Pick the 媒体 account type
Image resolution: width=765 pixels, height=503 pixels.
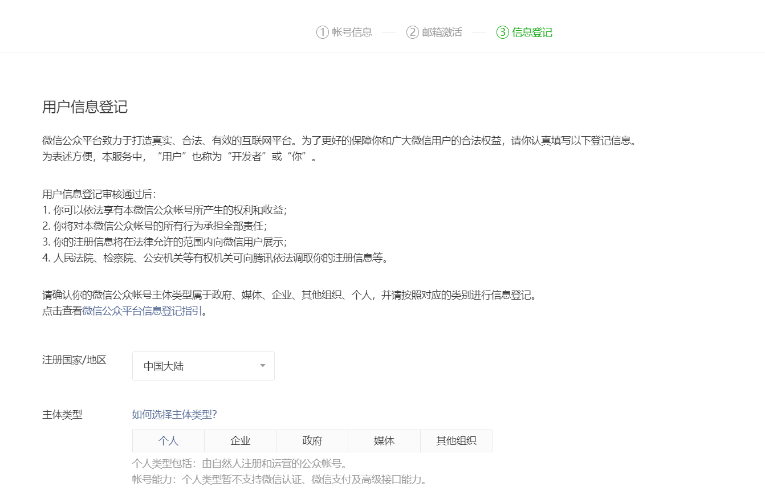(x=384, y=441)
